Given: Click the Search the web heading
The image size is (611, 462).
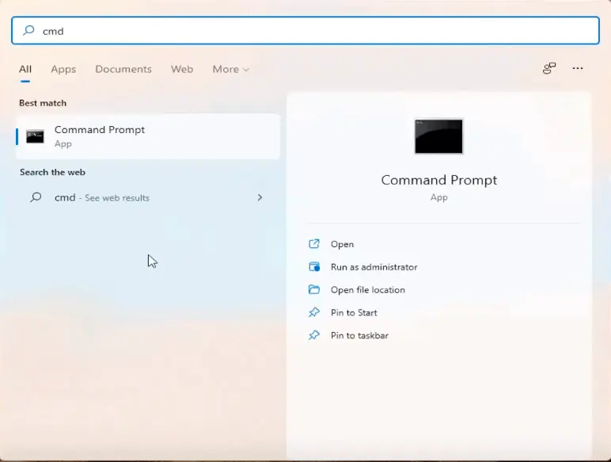Looking at the screenshot, I should [x=52, y=172].
